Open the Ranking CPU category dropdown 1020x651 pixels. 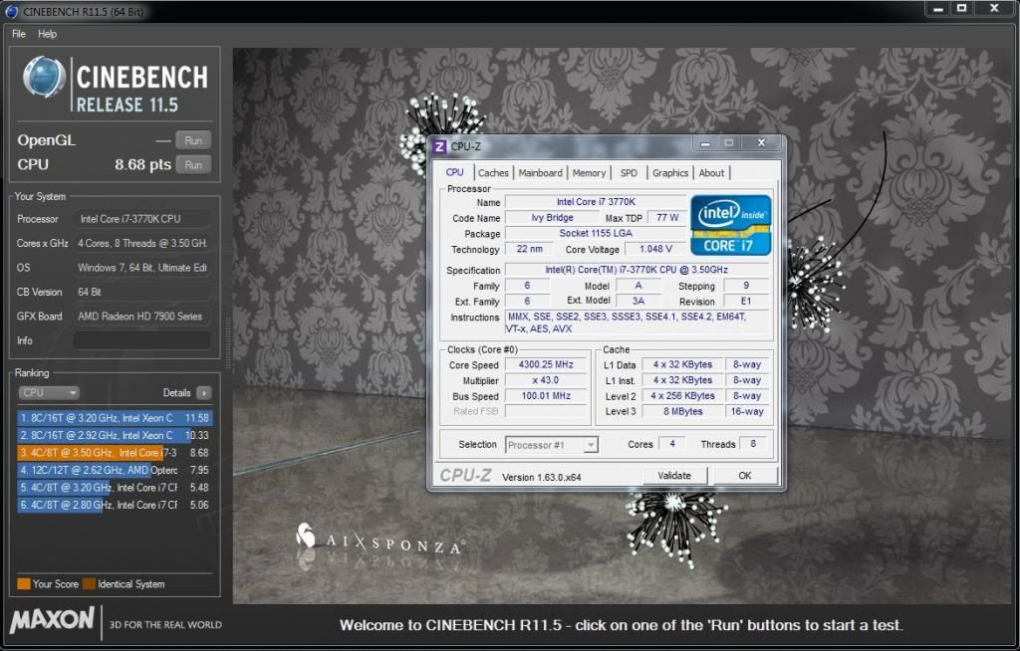48,392
